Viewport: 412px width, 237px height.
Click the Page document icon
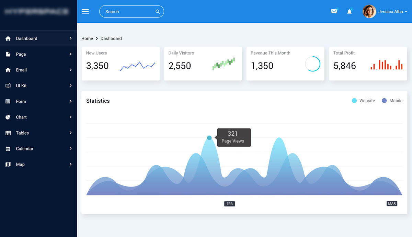click(8, 54)
